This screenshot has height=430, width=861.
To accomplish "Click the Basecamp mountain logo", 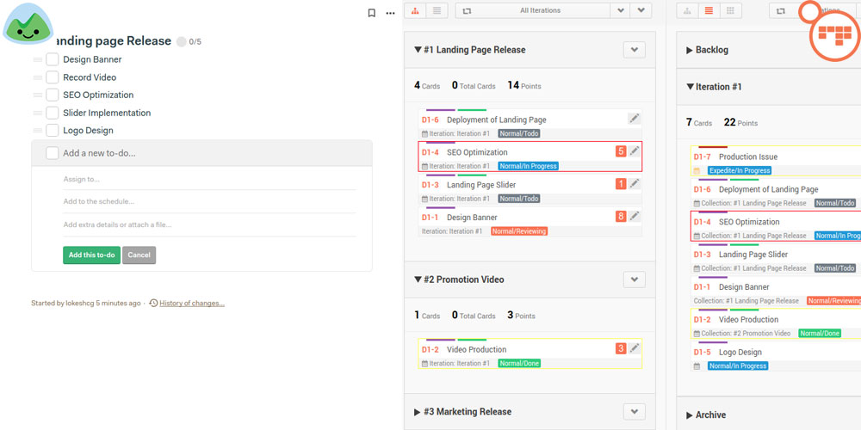I will pyautogui.click(x=28, y=24).
